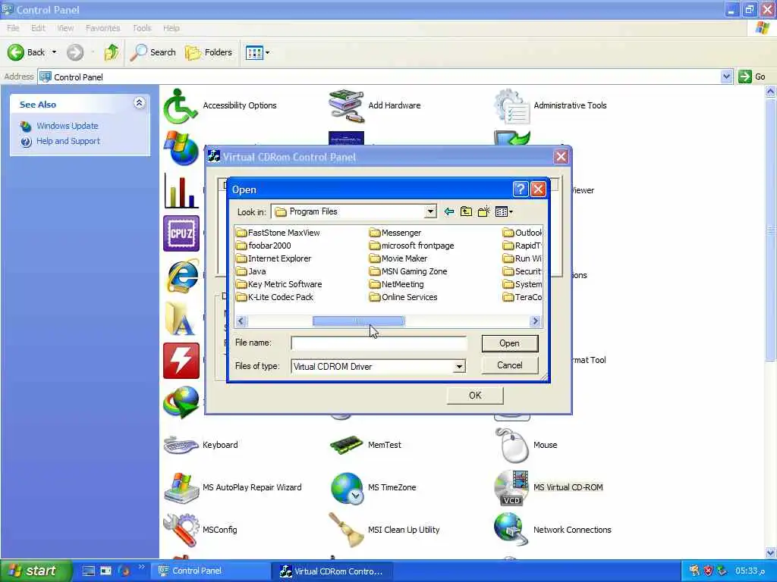Open the Tools menu in Control Panel
777x582 pixels.
coord(142,28)
